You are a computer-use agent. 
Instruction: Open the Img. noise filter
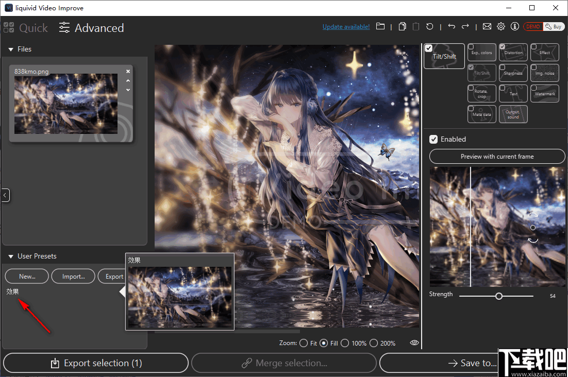tap(544, 73)
